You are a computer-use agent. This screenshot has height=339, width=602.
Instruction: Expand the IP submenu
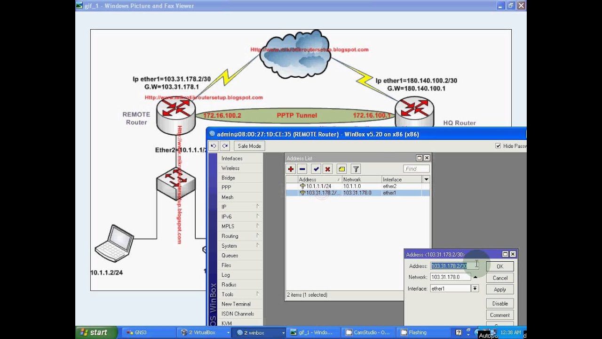239,207
